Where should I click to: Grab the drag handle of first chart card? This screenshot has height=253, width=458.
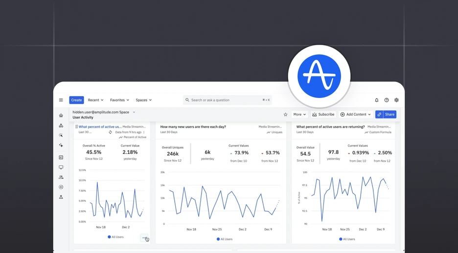76,127
